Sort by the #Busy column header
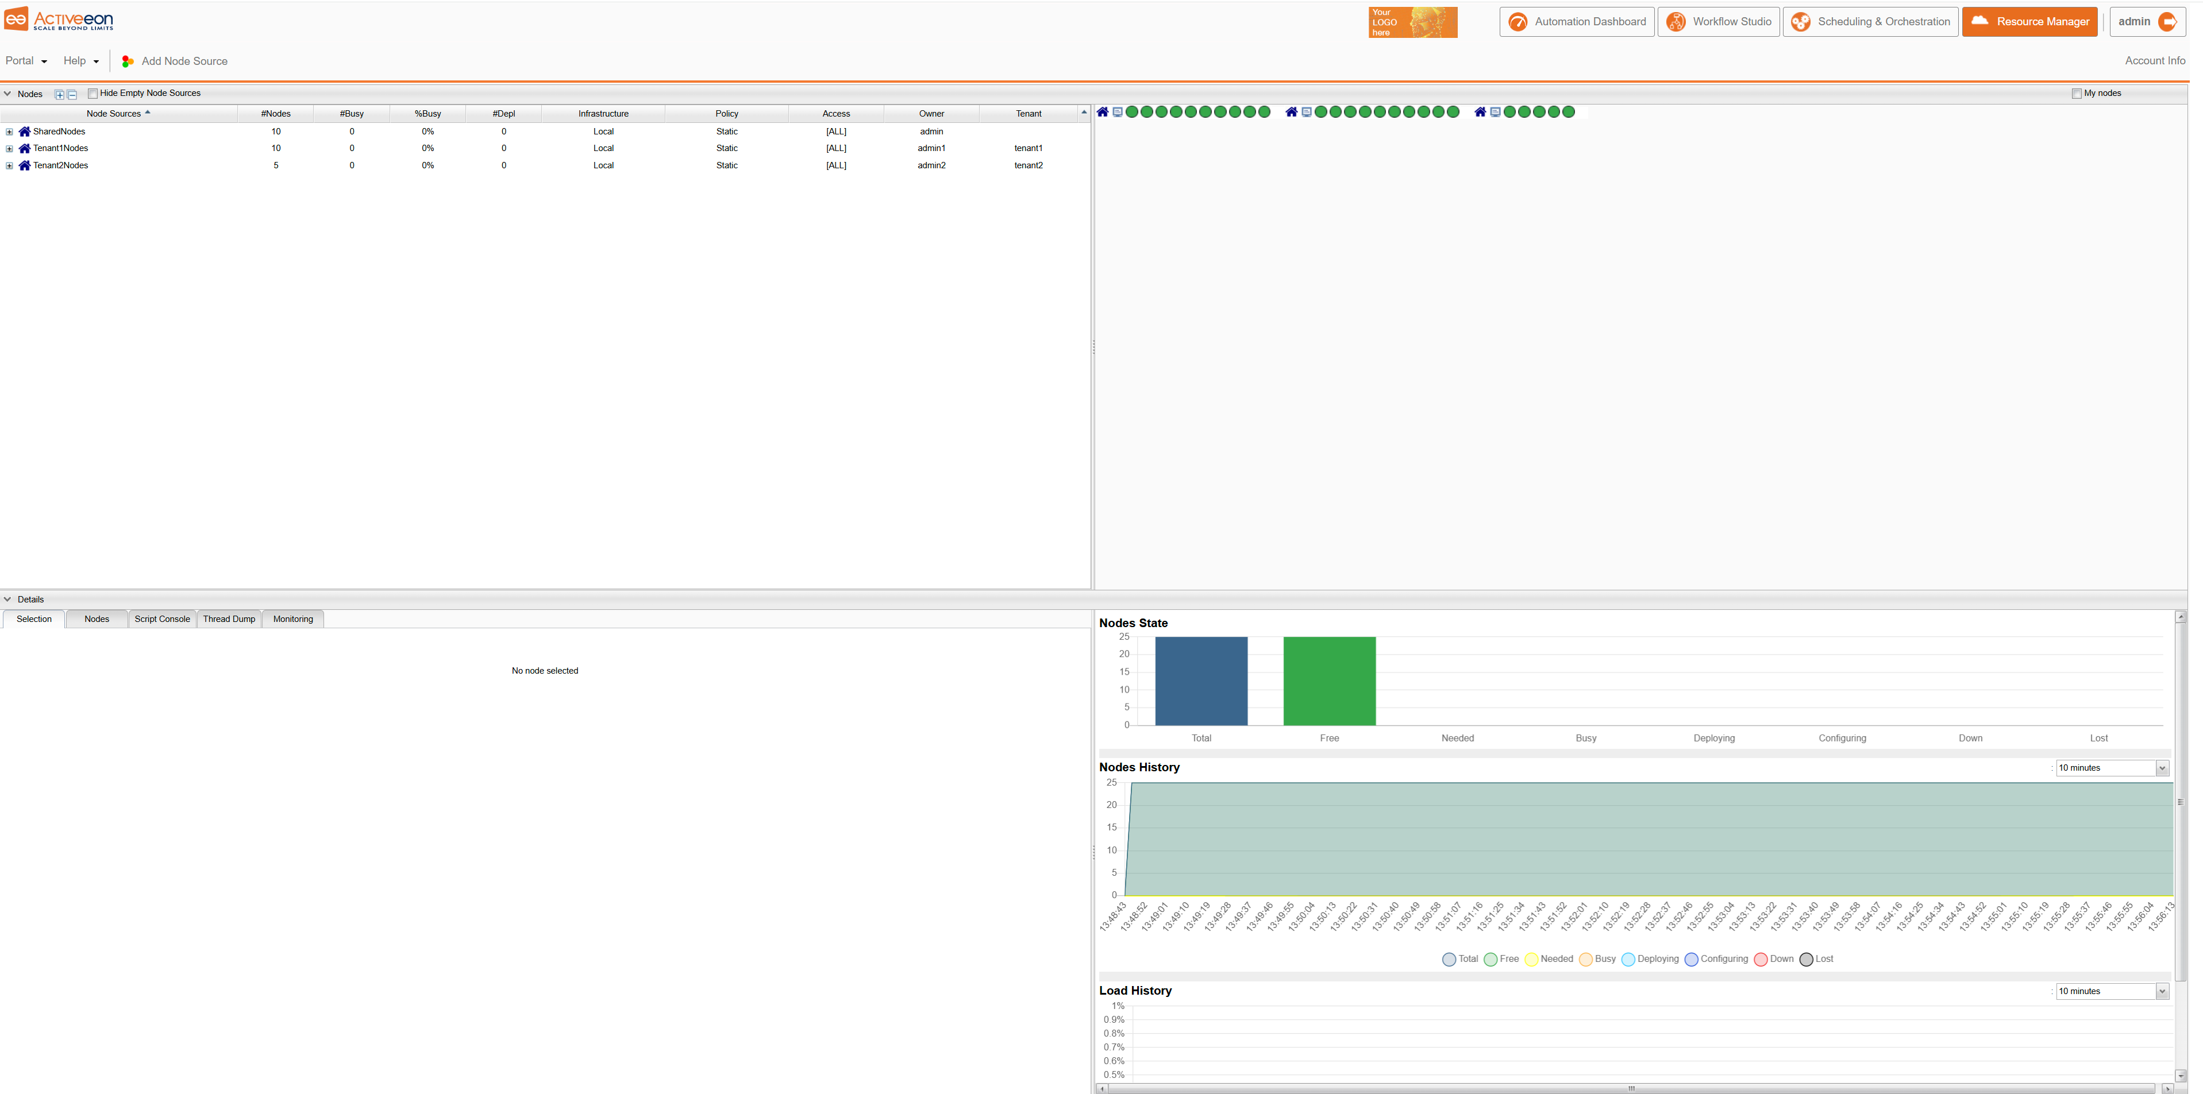Image resolution: width=2203 pixels, height=1094 pixels. (352, 114)
